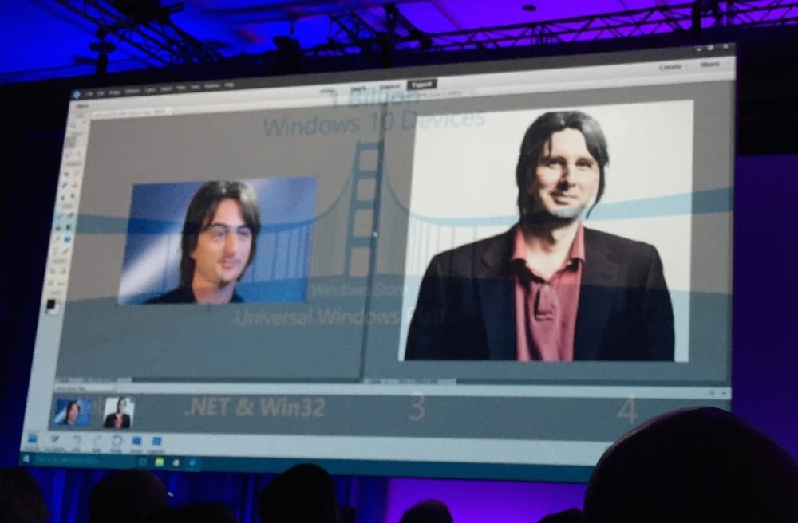Click the left document with blue background photo

tap(217, 241)
